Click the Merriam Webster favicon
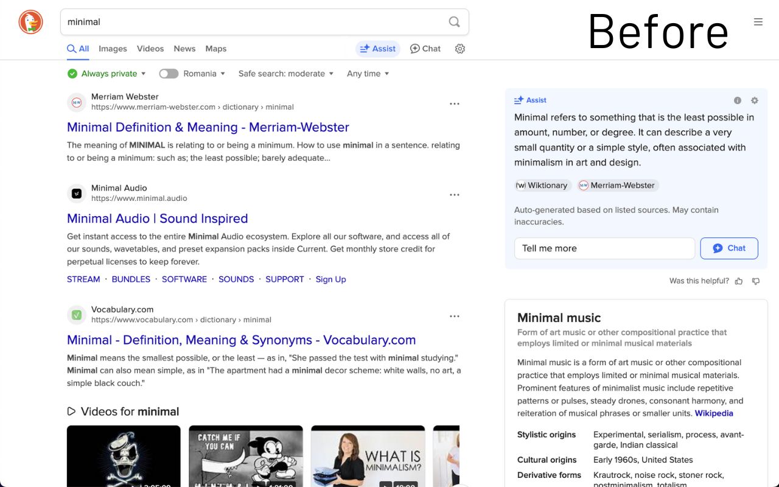 (77, 102)
